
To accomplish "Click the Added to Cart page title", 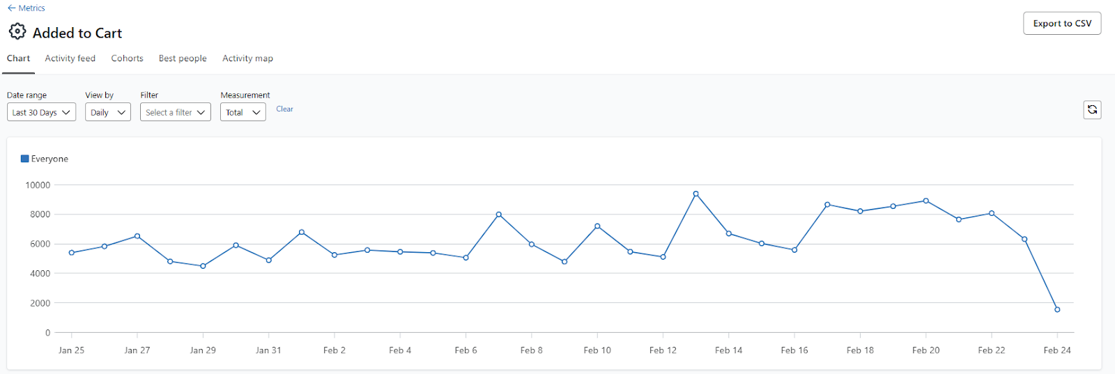I will coord(77,33).
